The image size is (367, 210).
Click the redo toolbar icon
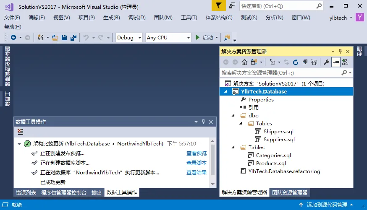point(101,38)
